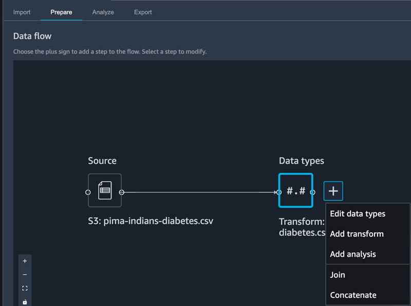The image size is (411, 306).
Task: Zoom out of the flow canvas
Action: [x=25, y=275]
